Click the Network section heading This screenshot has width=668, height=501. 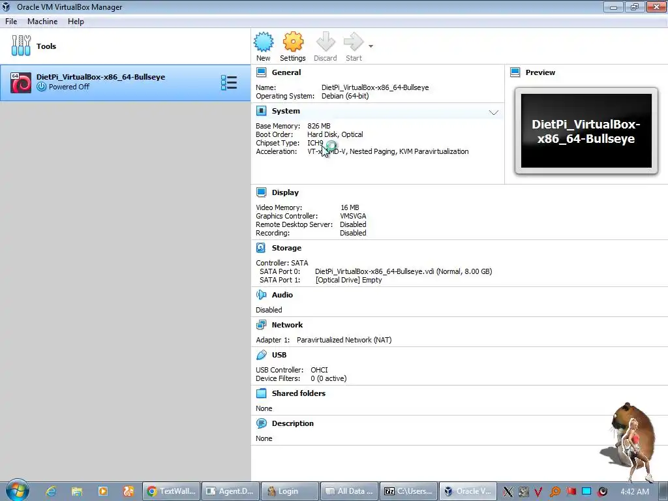pos(287,325)
